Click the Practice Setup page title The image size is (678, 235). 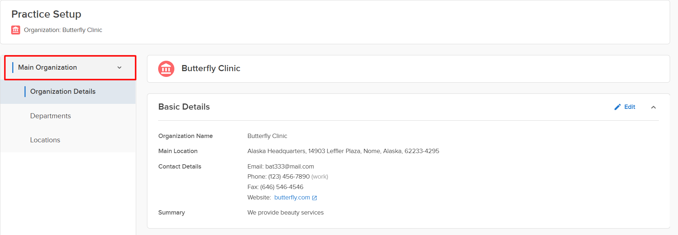click(46, 14)
